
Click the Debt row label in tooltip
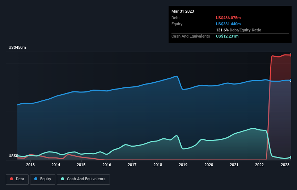pos(175,18)
